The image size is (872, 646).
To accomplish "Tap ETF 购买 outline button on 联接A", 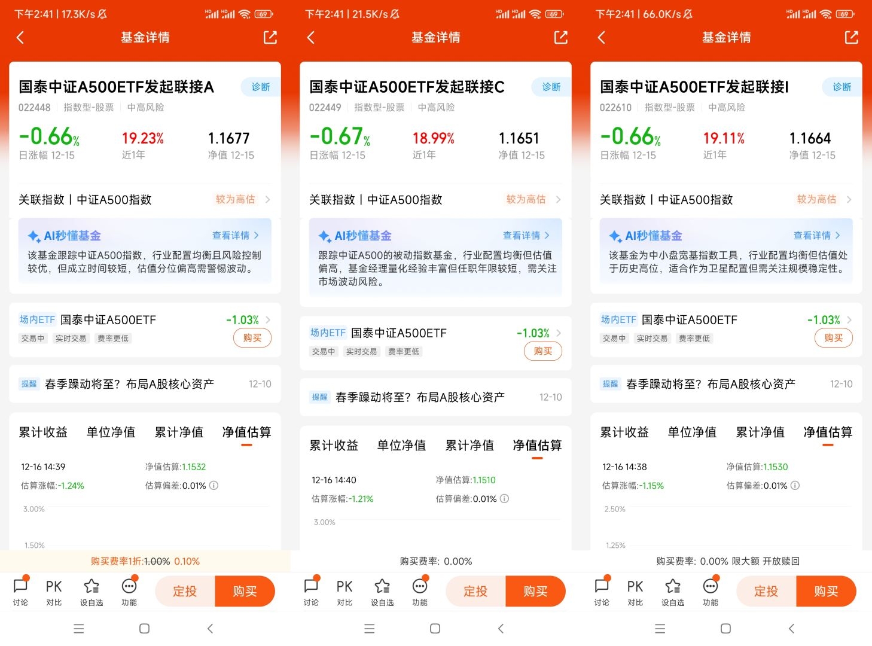I will pos(252,338).
